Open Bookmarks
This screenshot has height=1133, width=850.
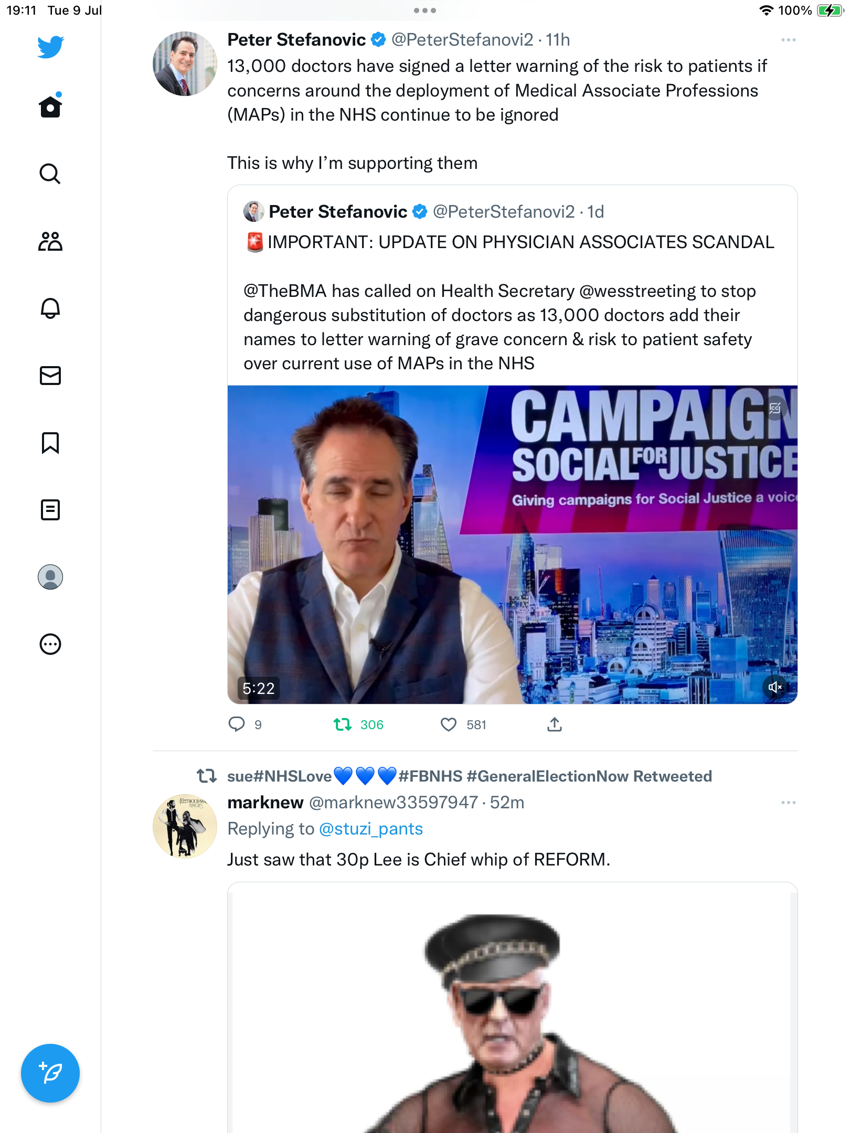pos(50,443)
